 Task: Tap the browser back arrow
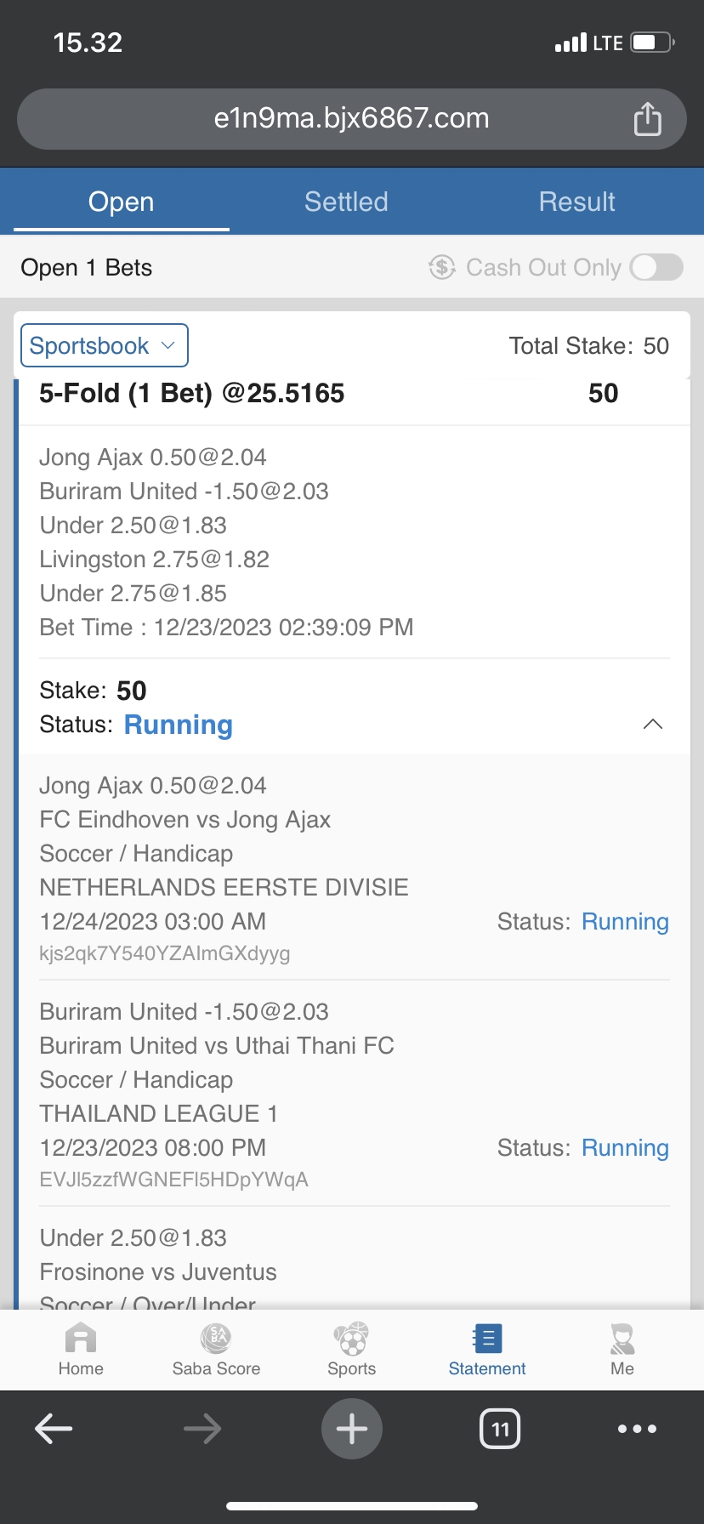point(54,1429)
